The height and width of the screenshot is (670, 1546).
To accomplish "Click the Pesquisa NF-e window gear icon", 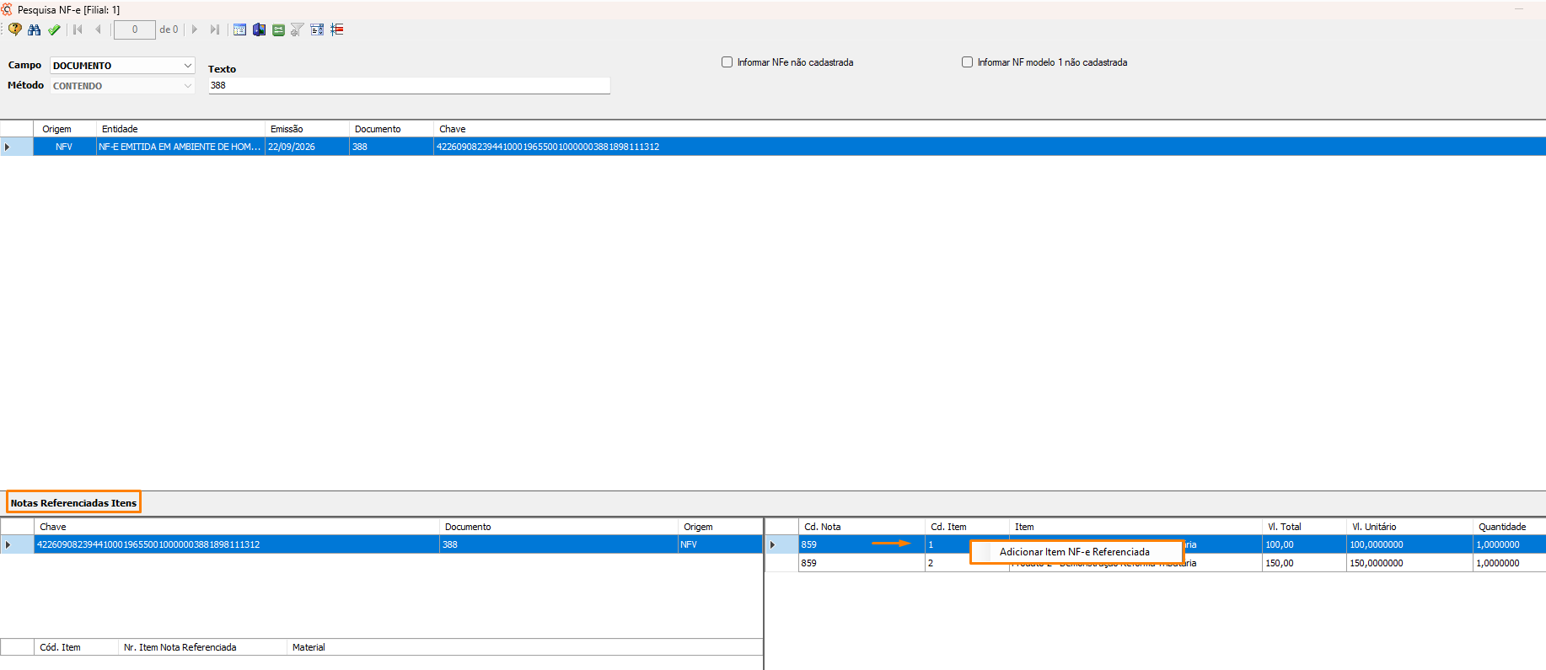I will coord(8,9).
